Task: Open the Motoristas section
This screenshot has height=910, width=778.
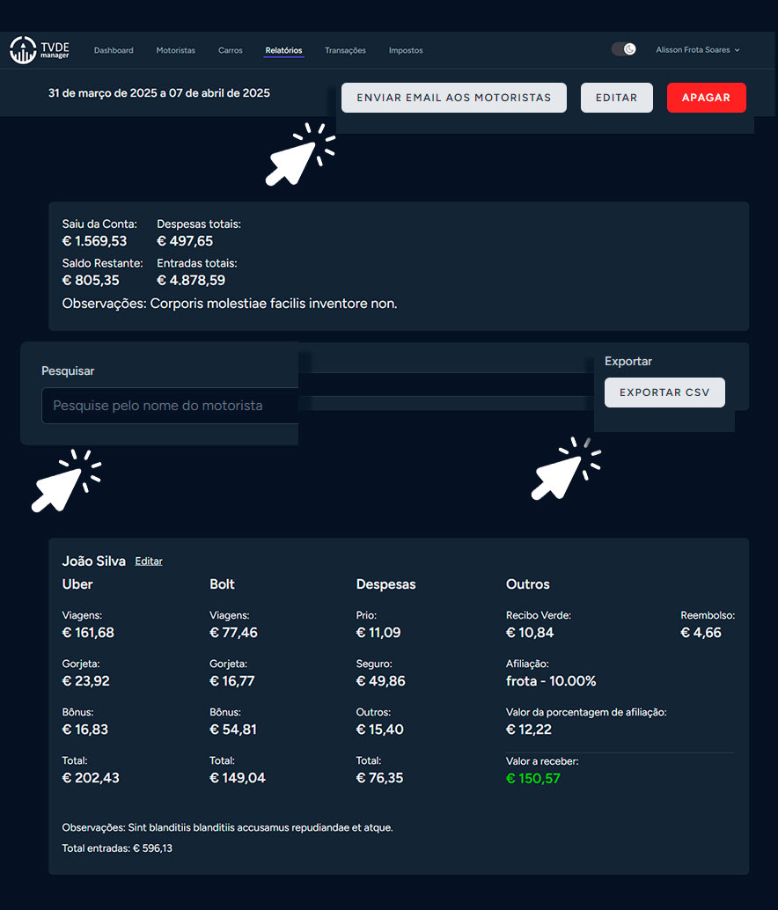Action: tap(176, 50)
